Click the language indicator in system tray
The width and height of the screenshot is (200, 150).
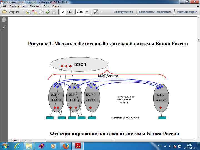[160, 146]
